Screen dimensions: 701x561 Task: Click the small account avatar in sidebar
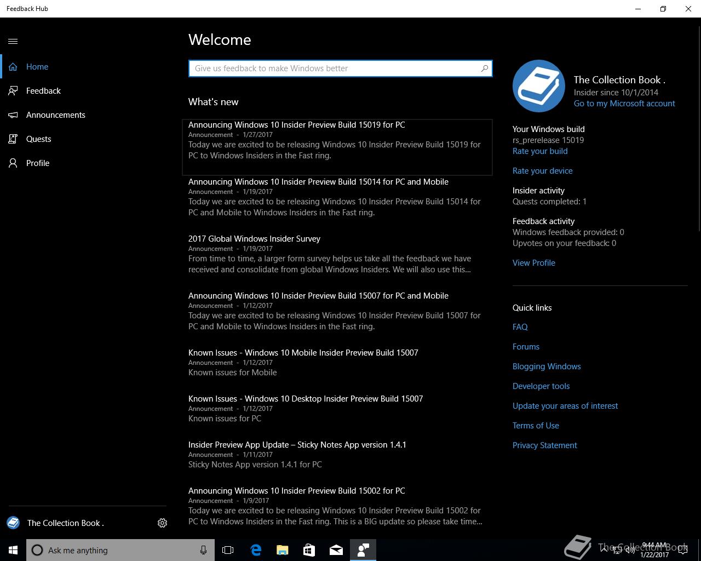pyautogui.click(x=13, y=523)
